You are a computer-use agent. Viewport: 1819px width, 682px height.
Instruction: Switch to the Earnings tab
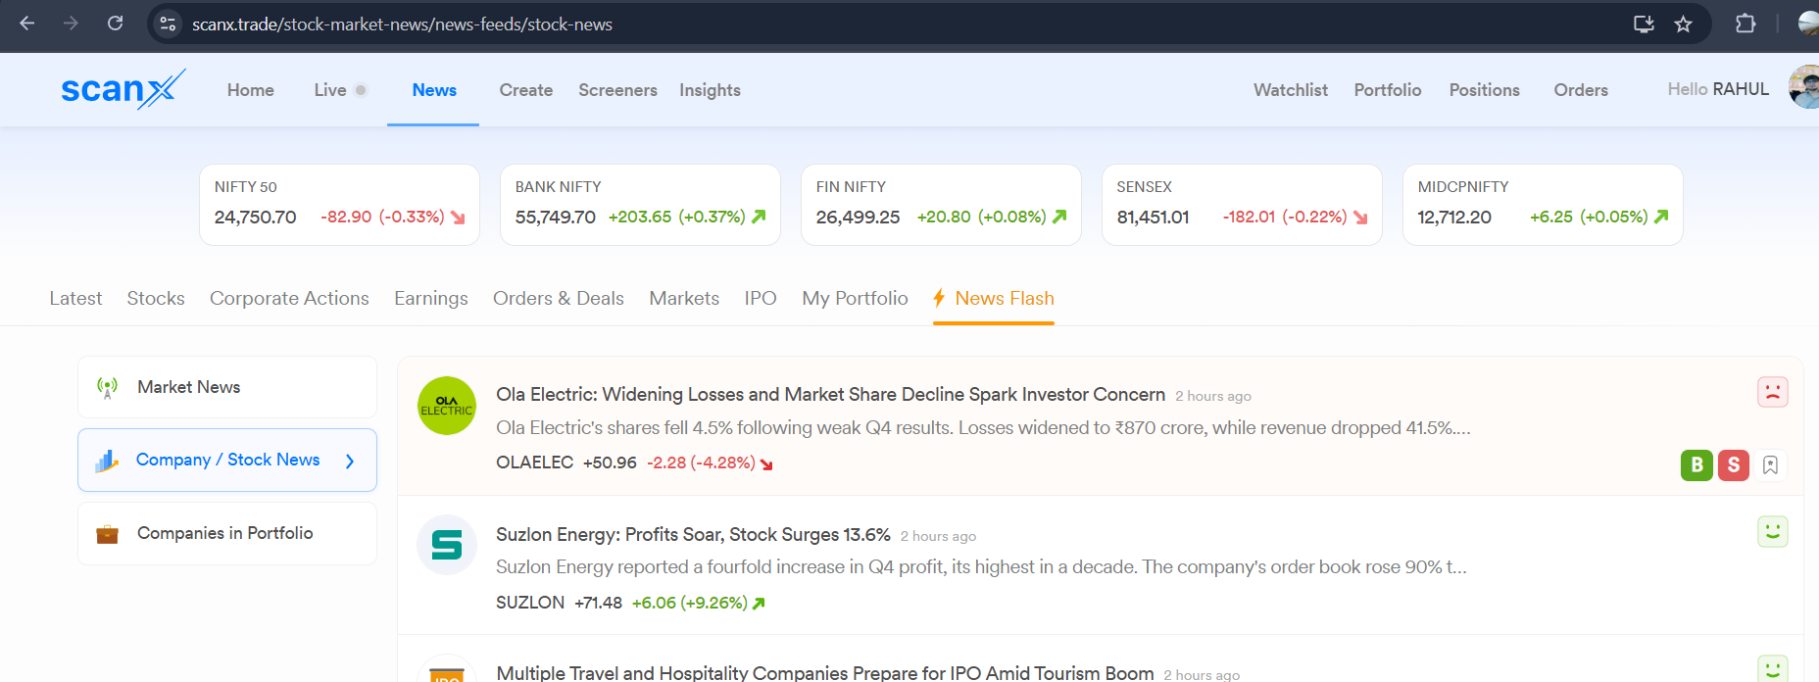431,298
